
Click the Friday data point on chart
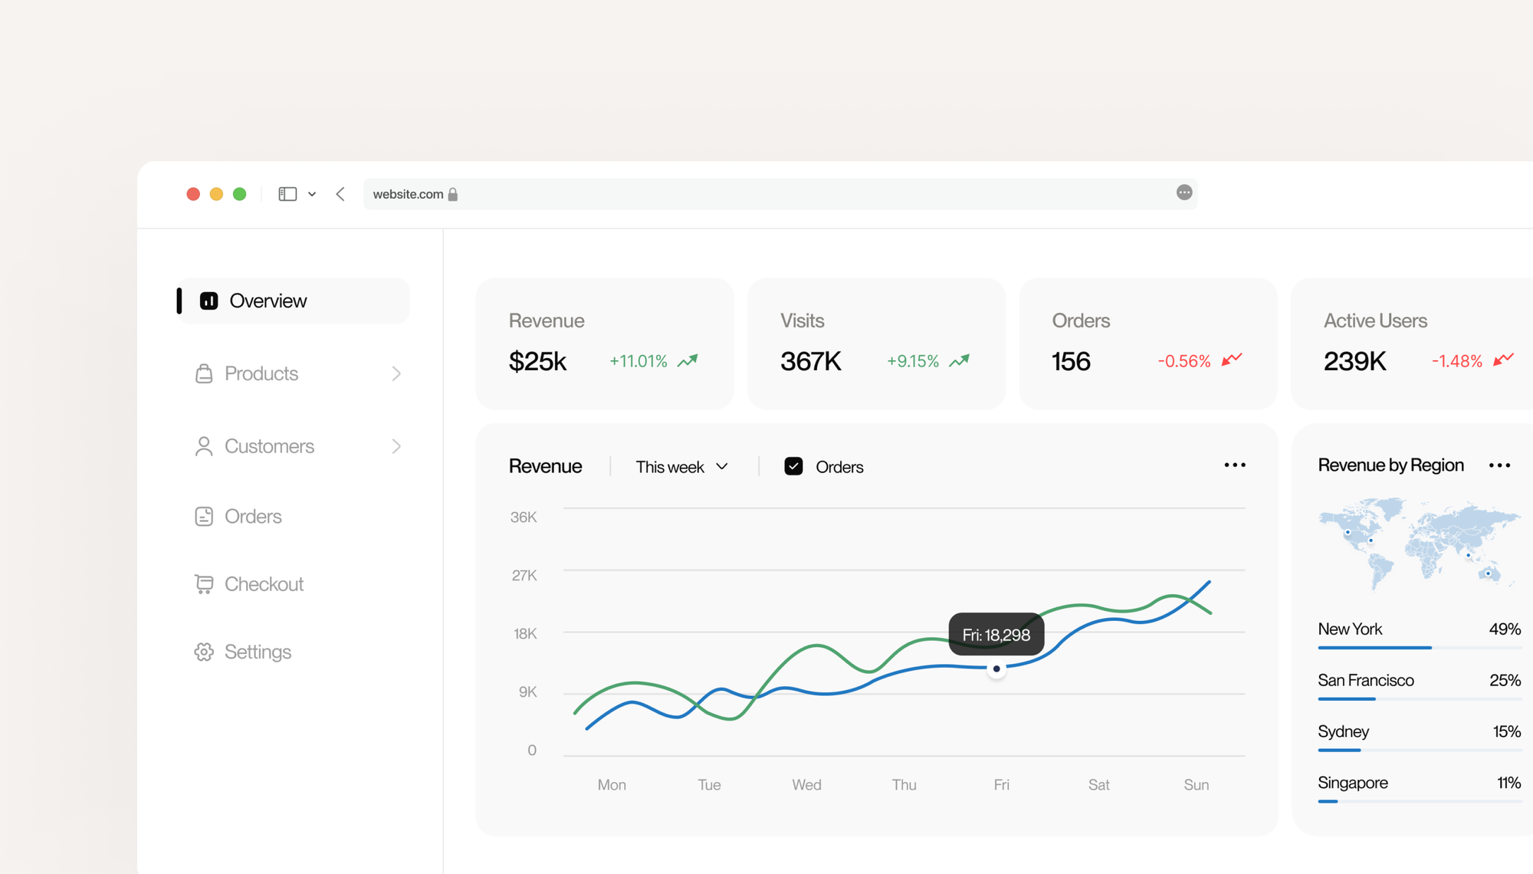click(x=996, y=669)
